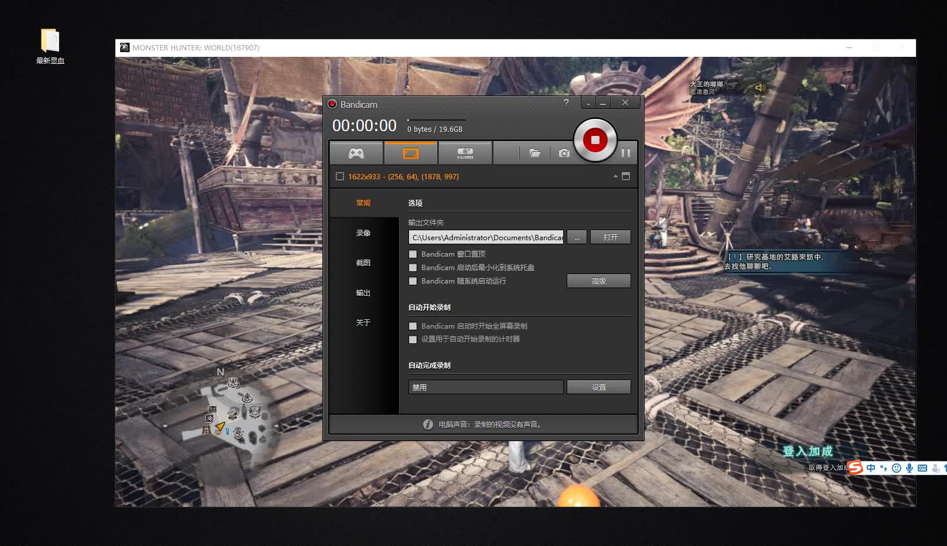Click the 研究基地的艾路來訪中 quest hint

775,261
